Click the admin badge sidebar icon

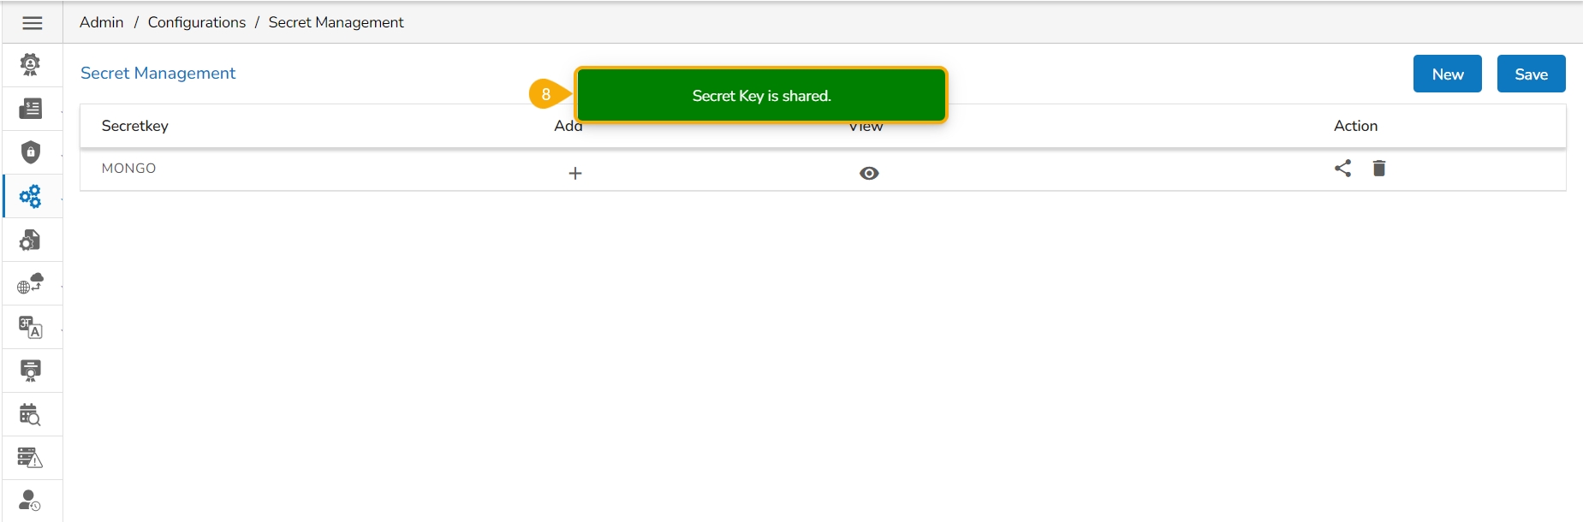tap(31, 65)
